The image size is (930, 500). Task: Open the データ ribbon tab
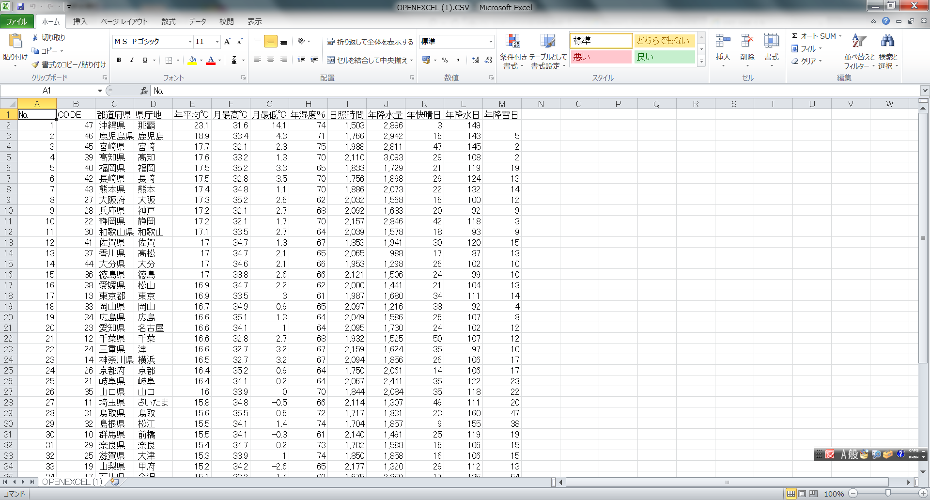pos(197,21)
